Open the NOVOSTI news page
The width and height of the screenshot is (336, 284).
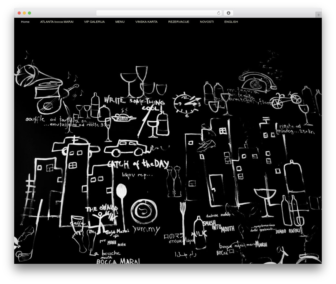207,22
